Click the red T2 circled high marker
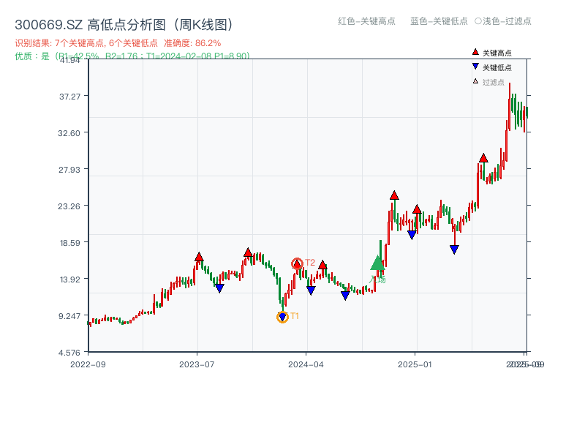This screenshot has height=439, width=585. [x=297, y=263]
